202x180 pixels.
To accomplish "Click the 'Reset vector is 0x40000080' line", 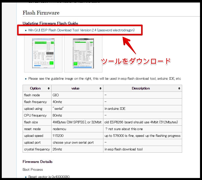I will (49, 177).
